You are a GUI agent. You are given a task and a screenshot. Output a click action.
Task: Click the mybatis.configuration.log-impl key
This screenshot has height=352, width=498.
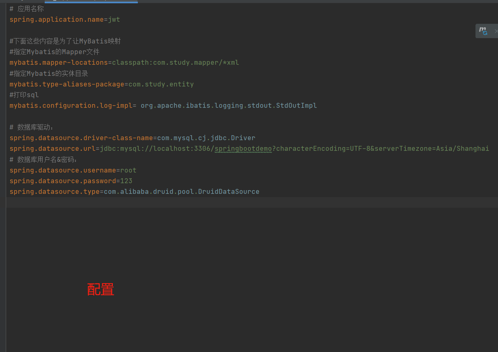point(71,105)
